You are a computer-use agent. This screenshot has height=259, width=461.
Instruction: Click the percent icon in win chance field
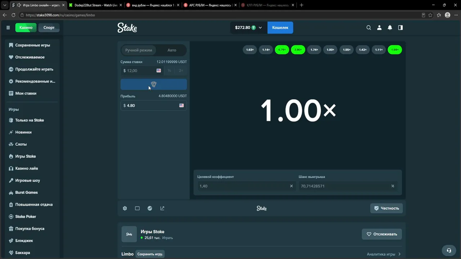[393, 186]
